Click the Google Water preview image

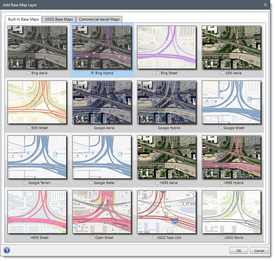coord(102,157)
